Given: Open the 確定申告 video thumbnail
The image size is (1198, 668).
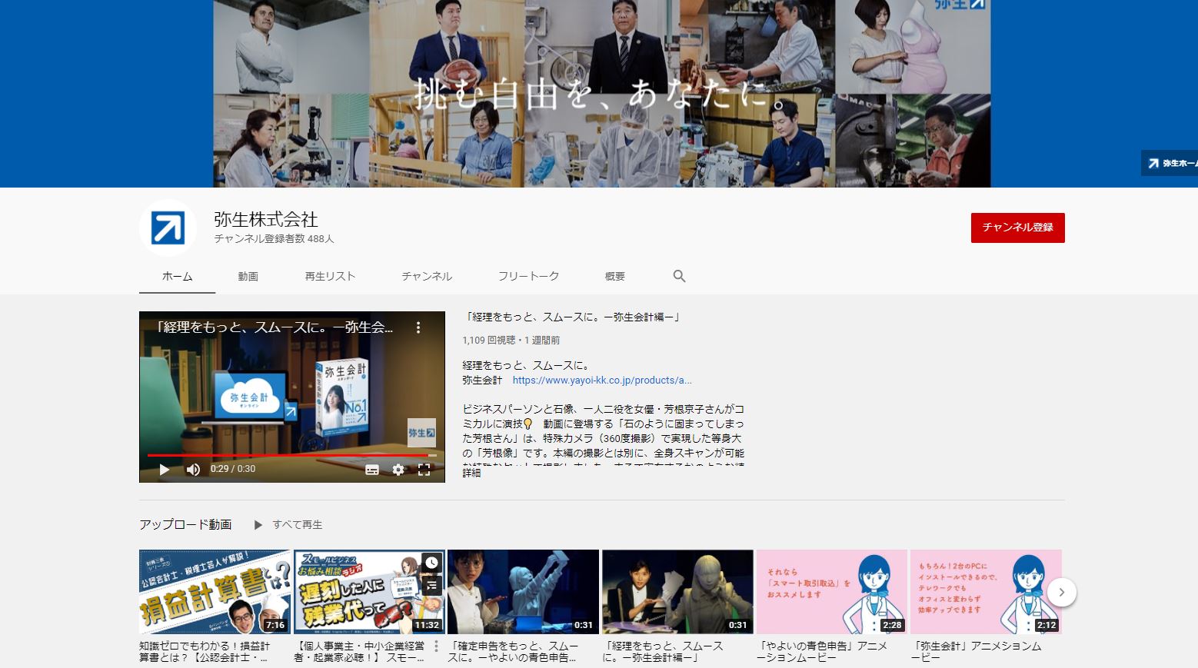Looking at the screenshot, I should 523,592.
